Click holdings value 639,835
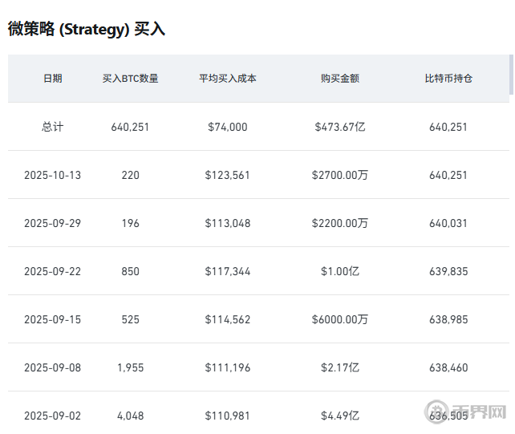 click(x=448, y=271)
